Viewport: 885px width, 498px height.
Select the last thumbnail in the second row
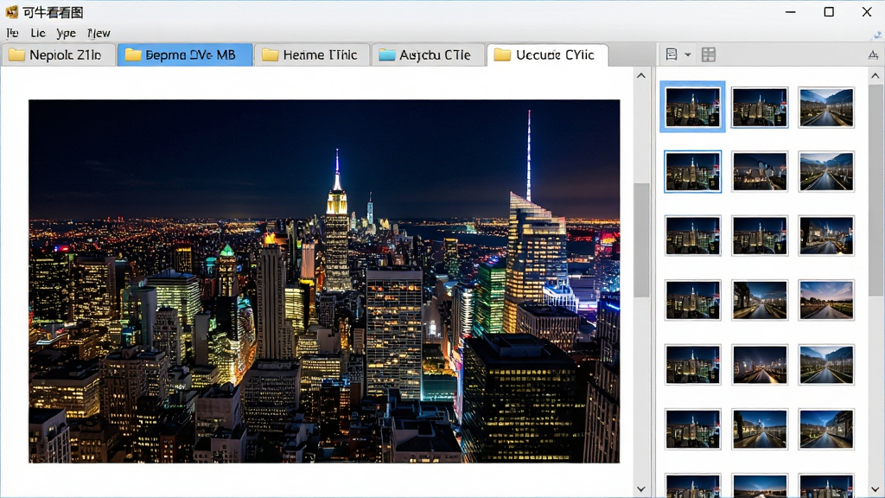click(826, 172)
